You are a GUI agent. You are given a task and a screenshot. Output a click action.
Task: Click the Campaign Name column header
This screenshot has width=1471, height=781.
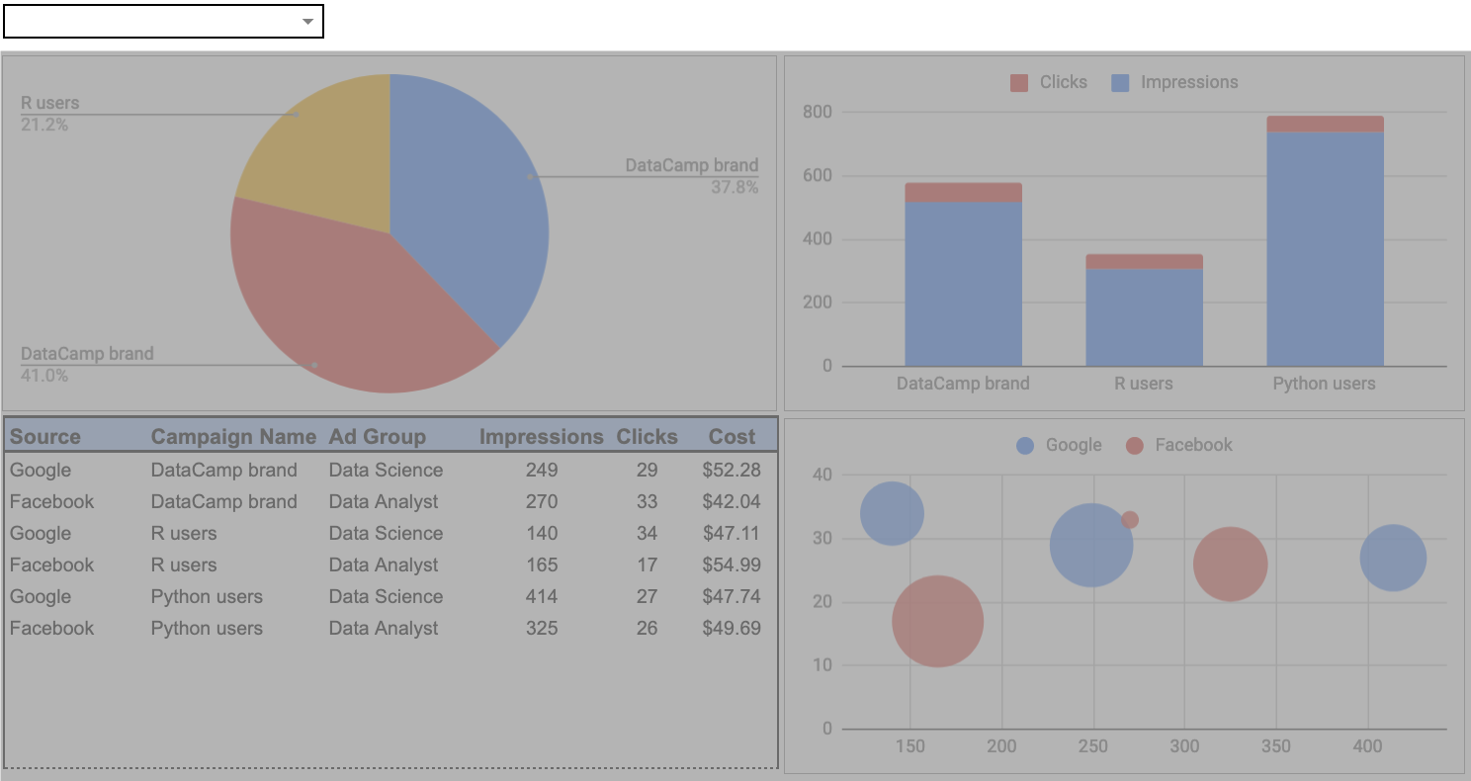[x=233, y=436]
